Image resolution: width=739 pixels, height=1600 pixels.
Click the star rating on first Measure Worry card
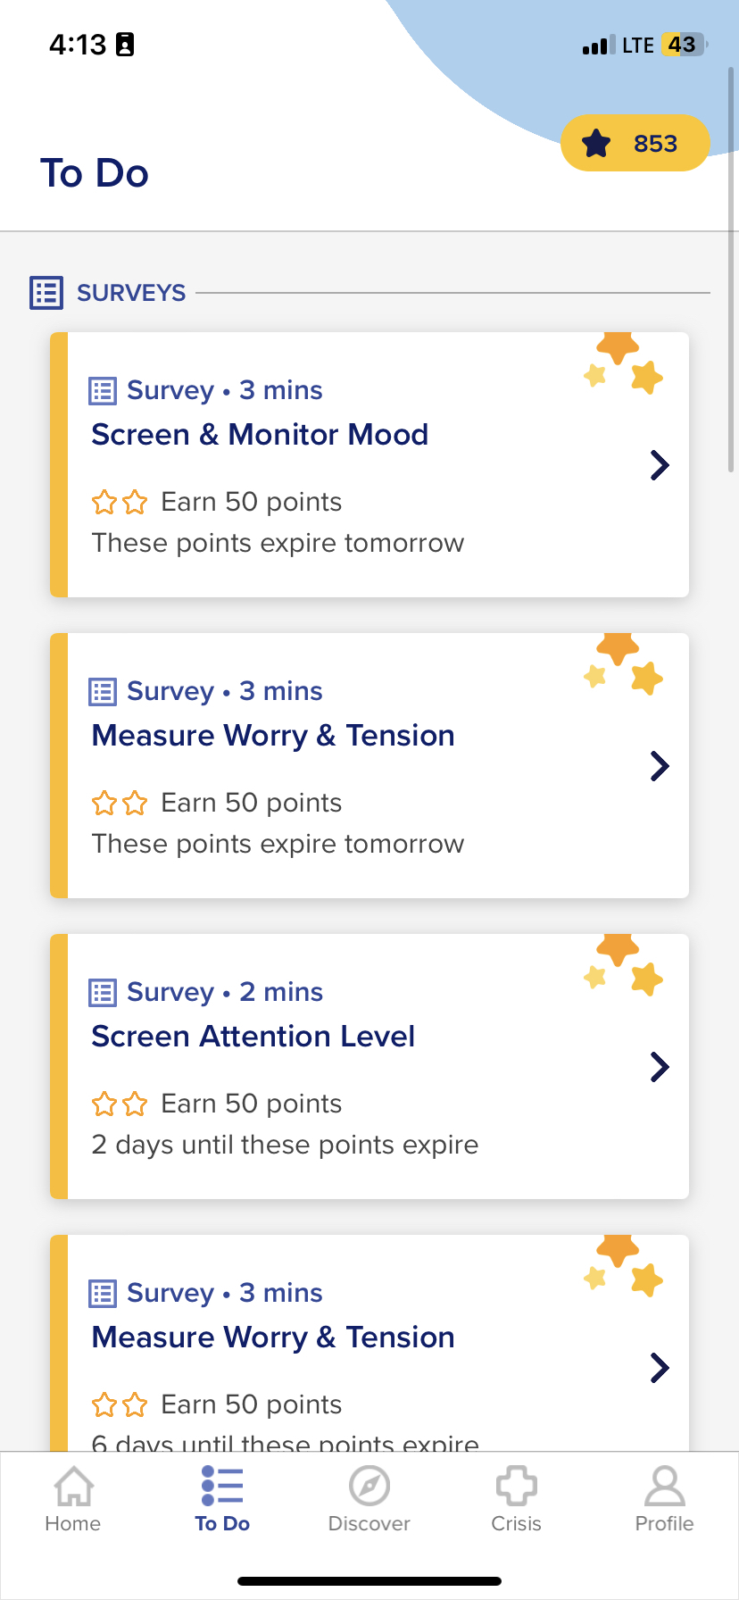(120, 804)
